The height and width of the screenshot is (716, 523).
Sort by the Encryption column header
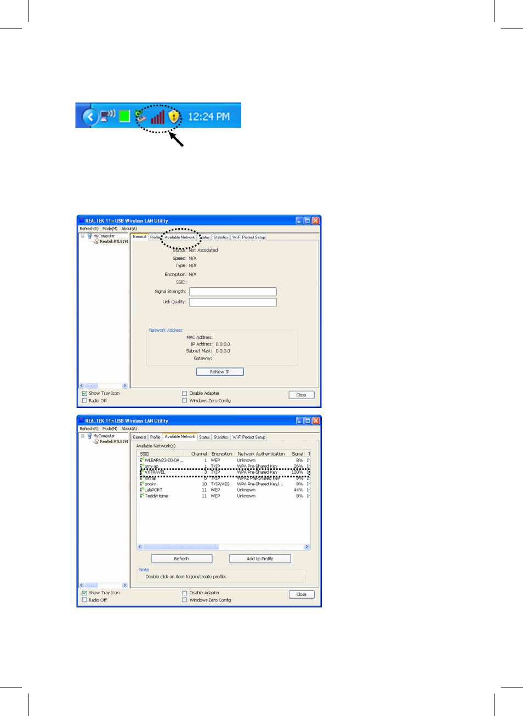pos(222,454)
